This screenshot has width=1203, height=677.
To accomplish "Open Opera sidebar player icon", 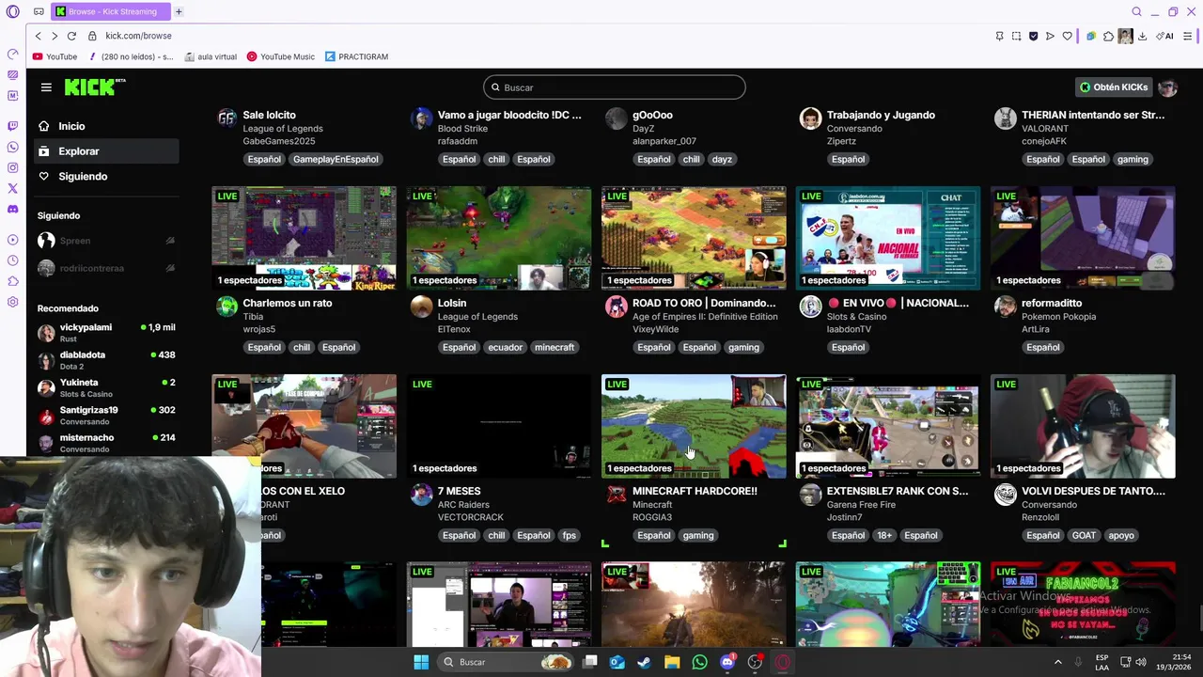I will point(12,240).
